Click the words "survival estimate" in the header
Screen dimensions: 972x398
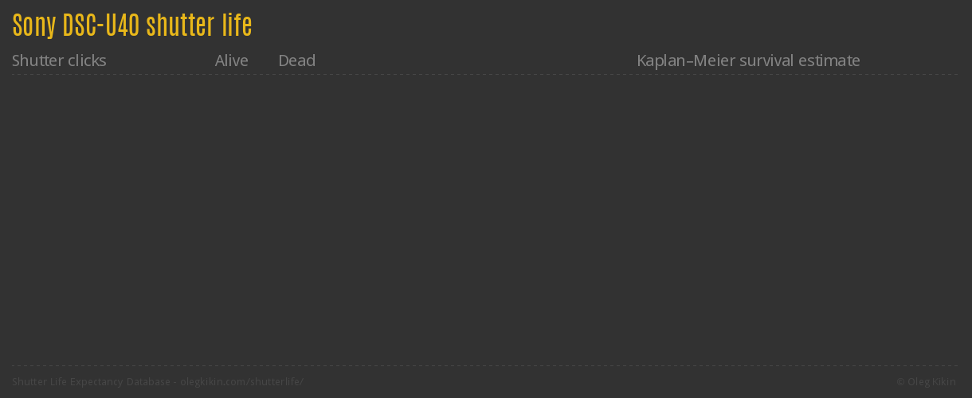tap(800, 60)
